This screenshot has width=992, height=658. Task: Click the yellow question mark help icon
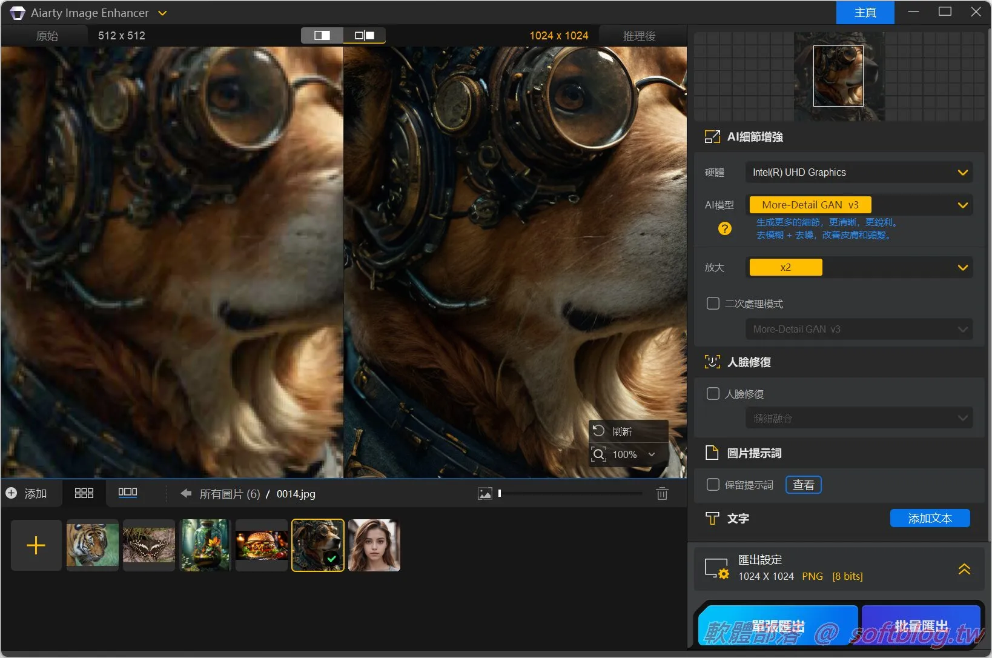724,228
